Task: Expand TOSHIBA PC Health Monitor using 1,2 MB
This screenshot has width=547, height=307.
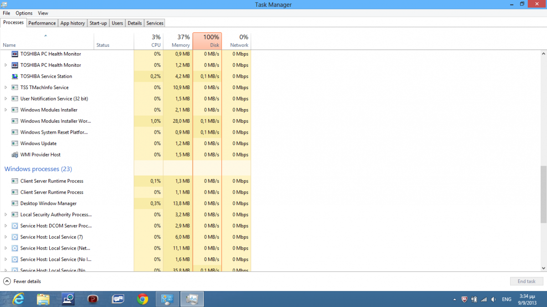Action: click(x=5, y=65)
